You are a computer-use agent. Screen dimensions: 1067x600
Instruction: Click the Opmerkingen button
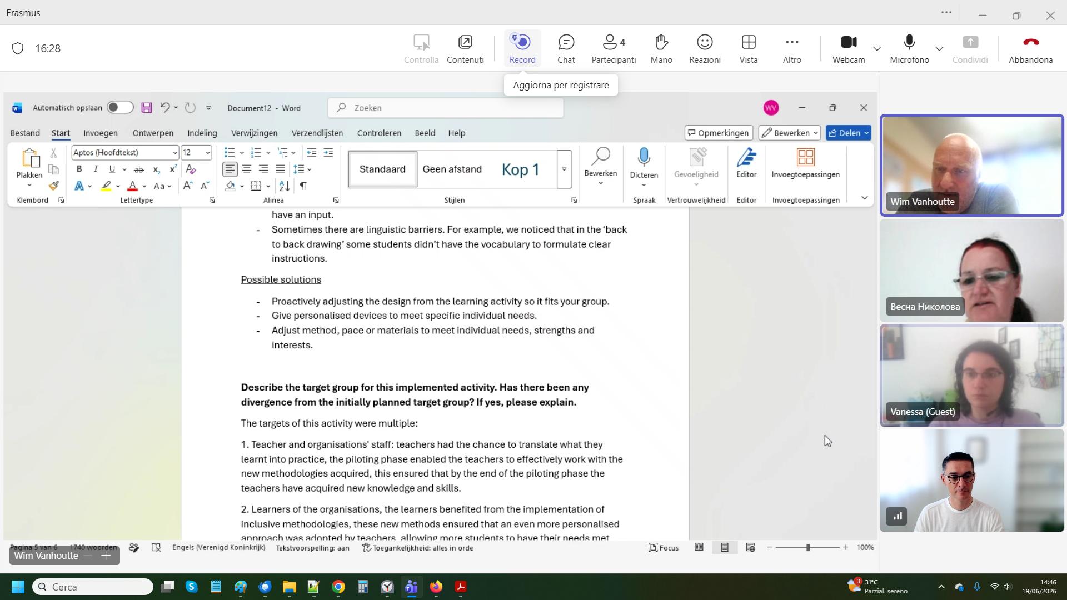[719, 133]
